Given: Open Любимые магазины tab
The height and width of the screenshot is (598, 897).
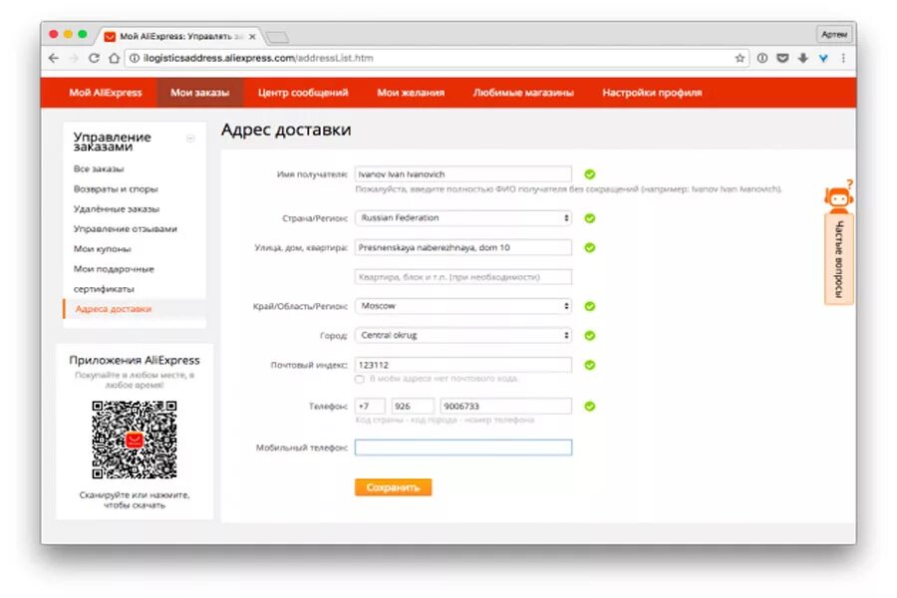Looking at the screenshot, I should (523, 93).
